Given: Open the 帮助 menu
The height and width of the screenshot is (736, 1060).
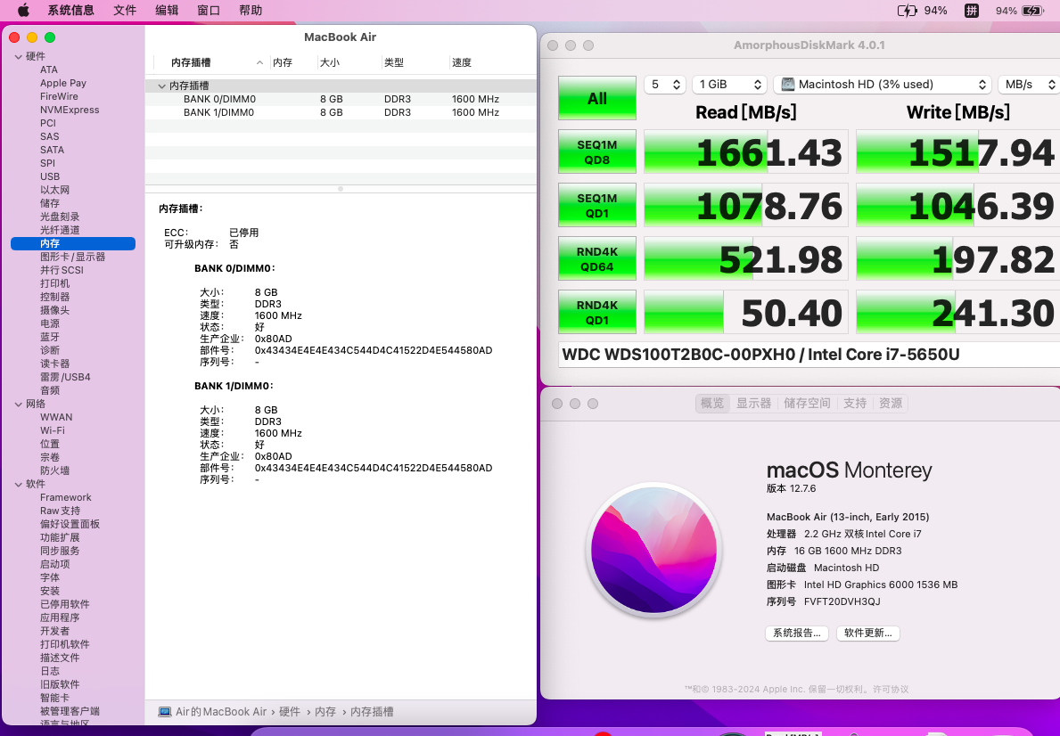Looking at the screenshot, I should [x=251, y=10].
